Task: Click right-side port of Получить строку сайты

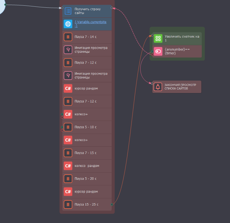Action: point(112,8)
